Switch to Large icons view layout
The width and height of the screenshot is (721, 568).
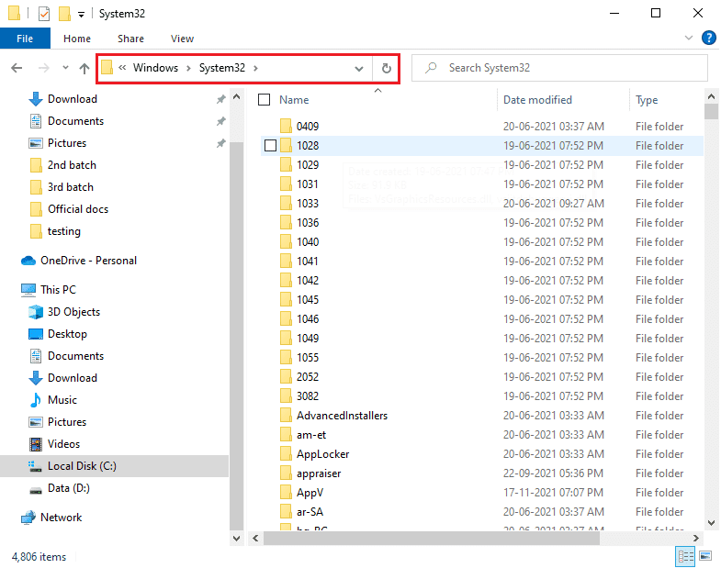(x=705, y=556)
